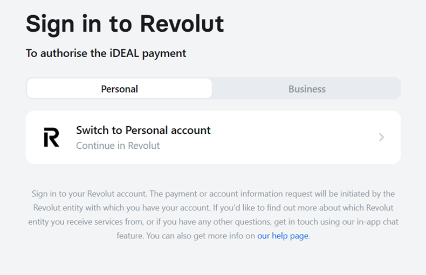Click the word 'payment' in the subtitle line

click(164, 53)
